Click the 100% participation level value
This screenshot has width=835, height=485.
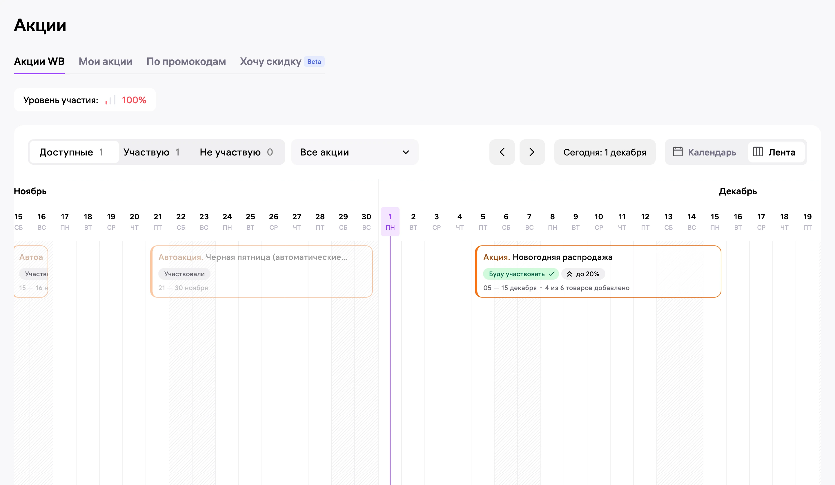(x=134, y=100)
